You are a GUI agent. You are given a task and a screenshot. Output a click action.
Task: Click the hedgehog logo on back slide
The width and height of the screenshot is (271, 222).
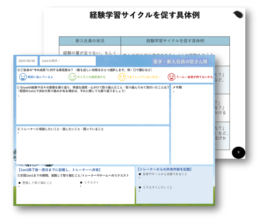click(238, 15)
